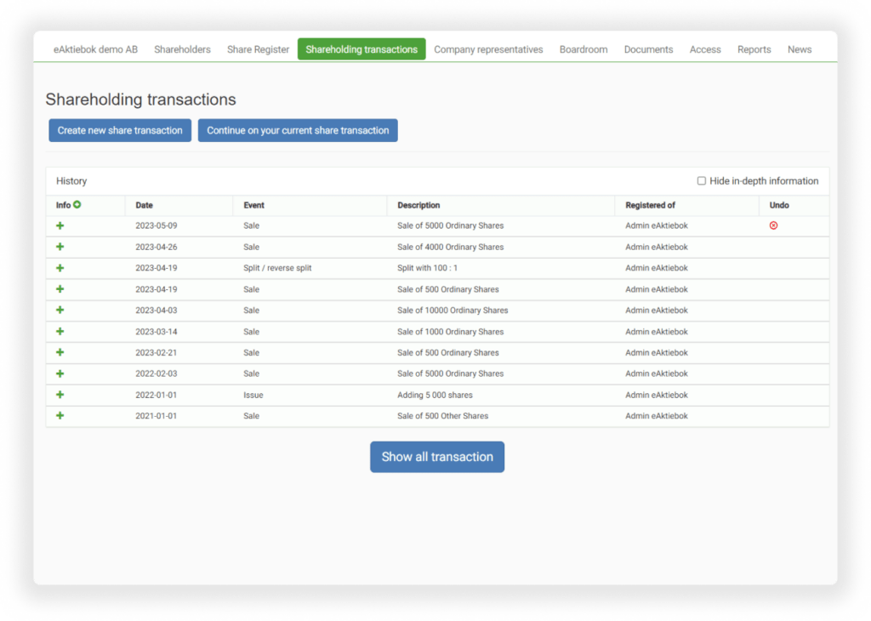Click the date 2022-01-01

[x=157, y=395]
